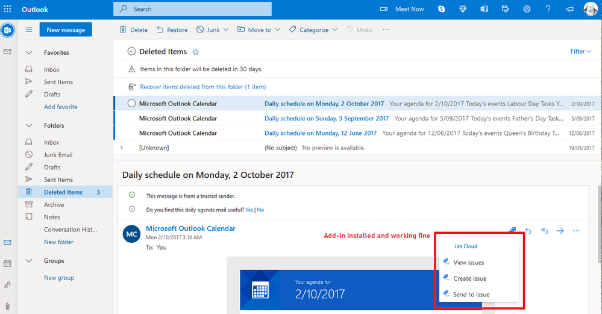Image resolution: width=602 pixels, height=314 pixels.
Task: Open the account profile picture
Action: click(x=591, y=9)
